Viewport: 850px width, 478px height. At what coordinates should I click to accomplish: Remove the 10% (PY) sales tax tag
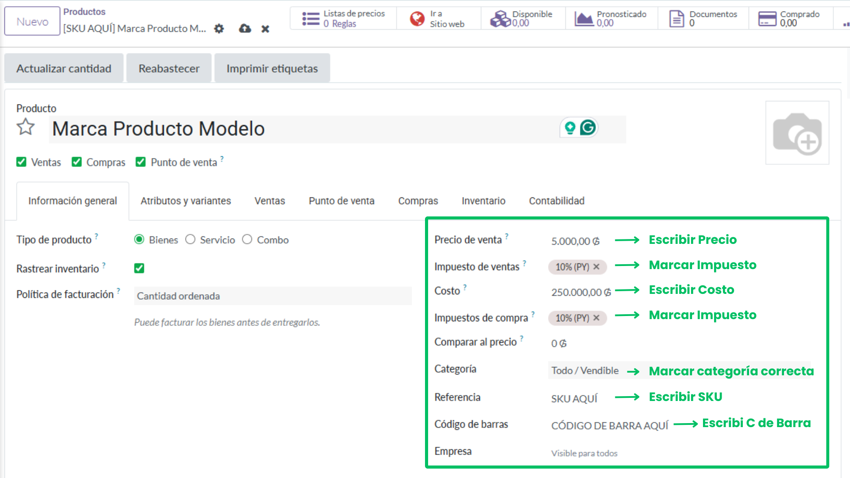coord(596,267)
